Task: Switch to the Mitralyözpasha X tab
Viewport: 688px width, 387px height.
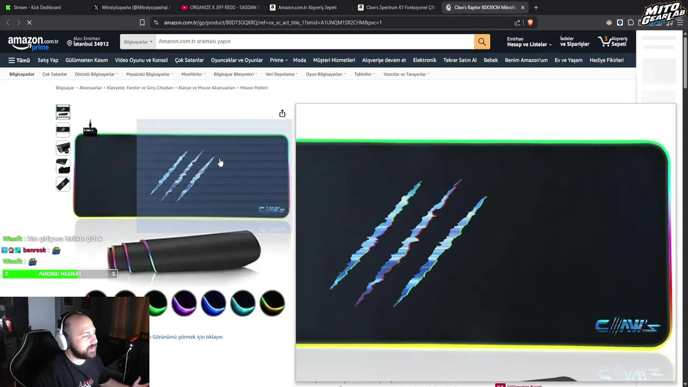Action: 132,8
